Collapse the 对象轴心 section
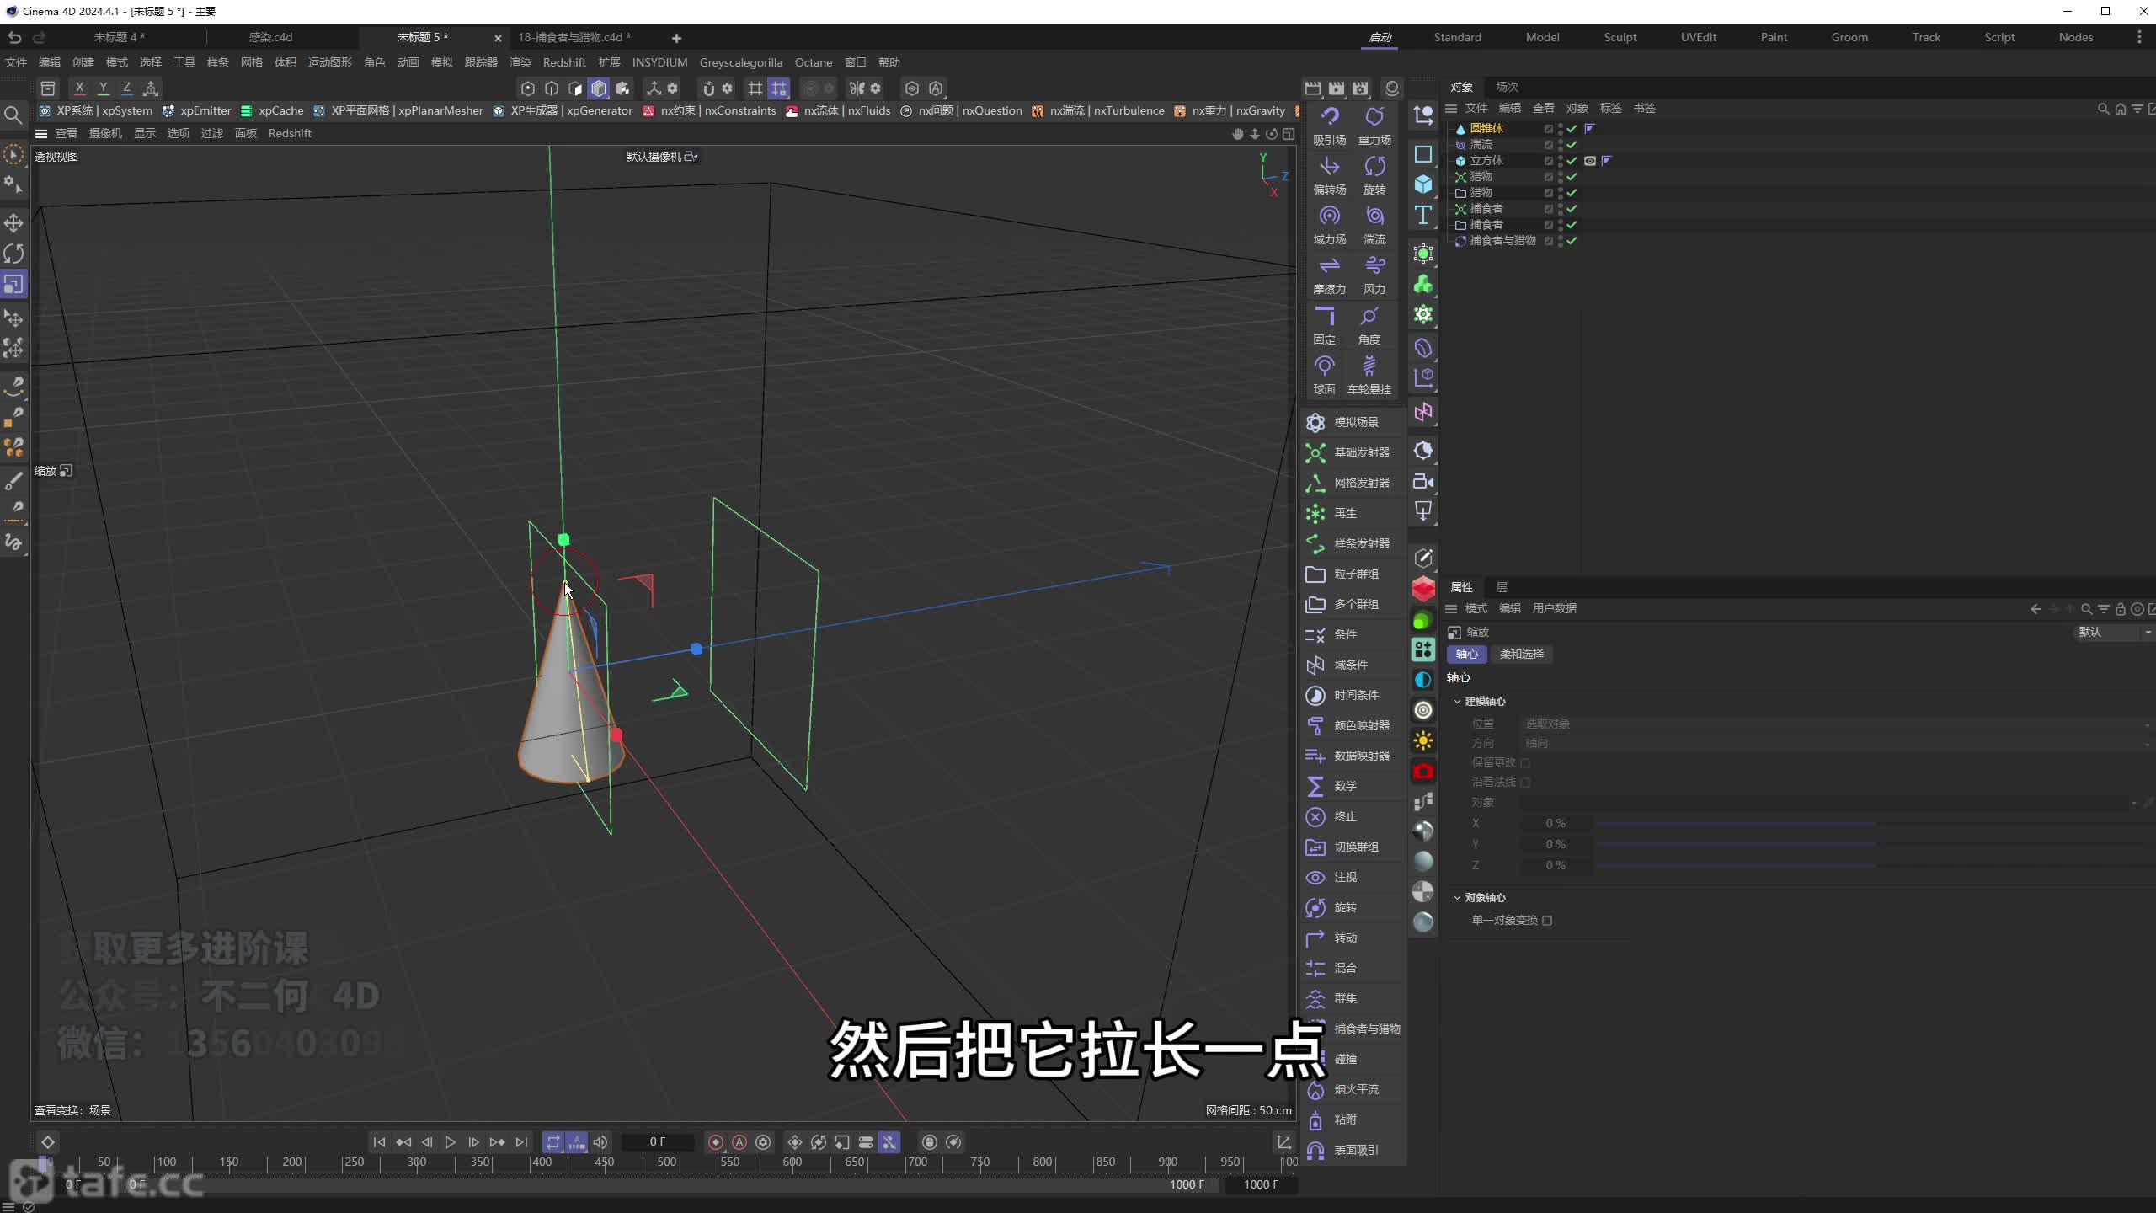Viewport: 2156px width, 1213px height. tap(1457, 898)
